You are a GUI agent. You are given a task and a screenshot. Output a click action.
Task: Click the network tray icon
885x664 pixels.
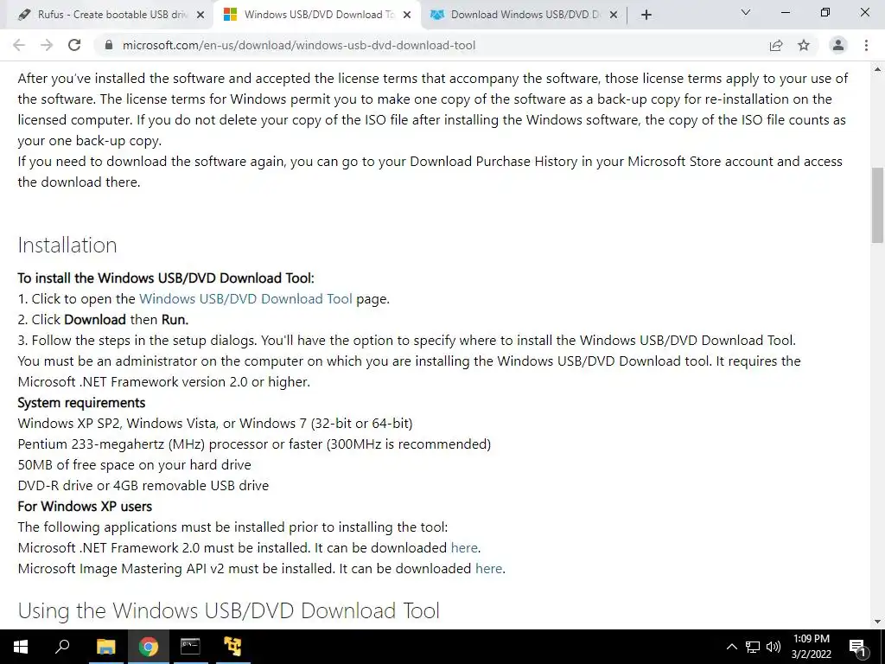[753, 647]
